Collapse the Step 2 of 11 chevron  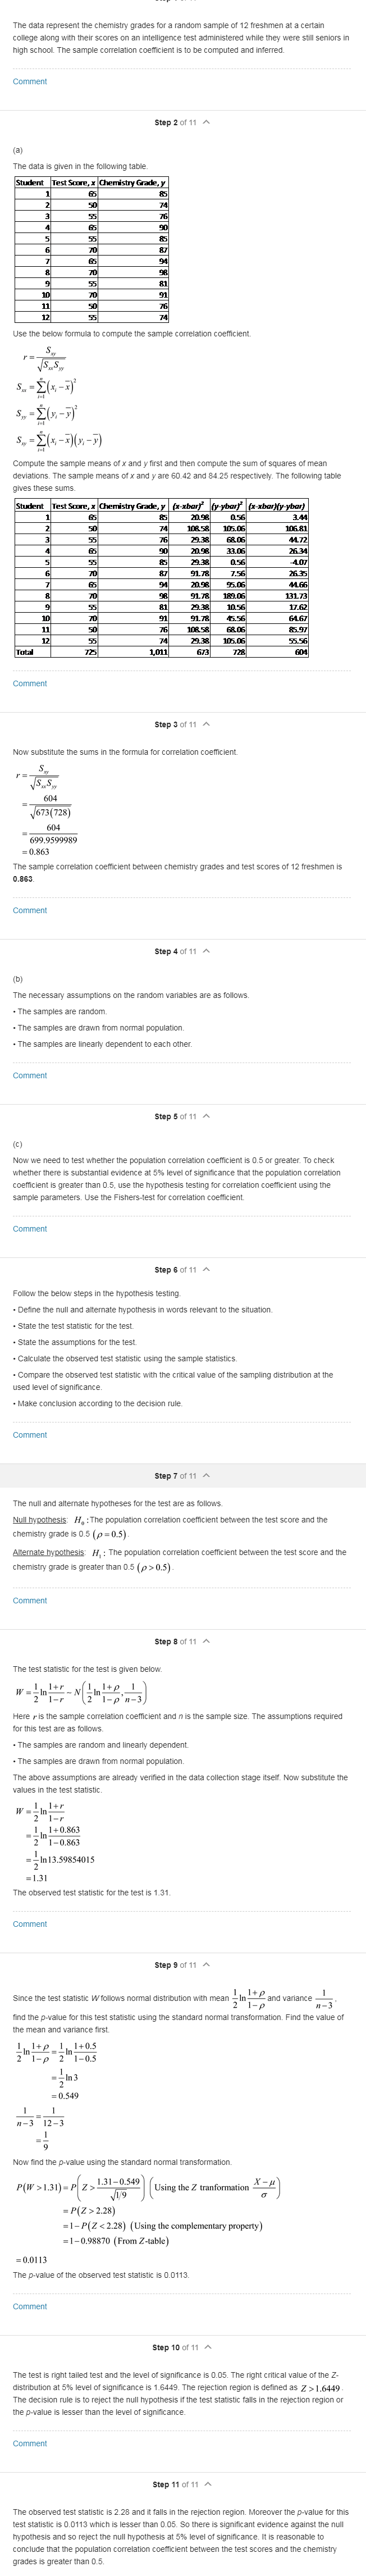(206, 122)
